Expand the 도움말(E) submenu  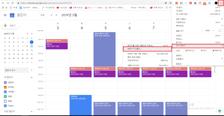click(x=198, y=59)
